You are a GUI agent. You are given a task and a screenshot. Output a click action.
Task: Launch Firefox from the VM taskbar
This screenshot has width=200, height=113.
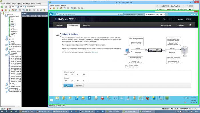tap(148, 98)
